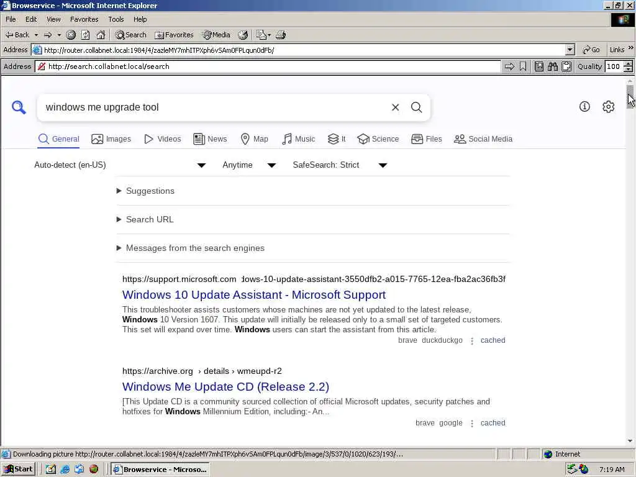Expand Messages from the search engines

coord(191,248)
